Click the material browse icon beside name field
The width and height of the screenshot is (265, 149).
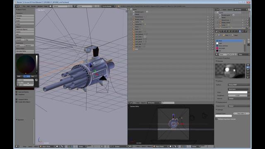pos(217,54)
